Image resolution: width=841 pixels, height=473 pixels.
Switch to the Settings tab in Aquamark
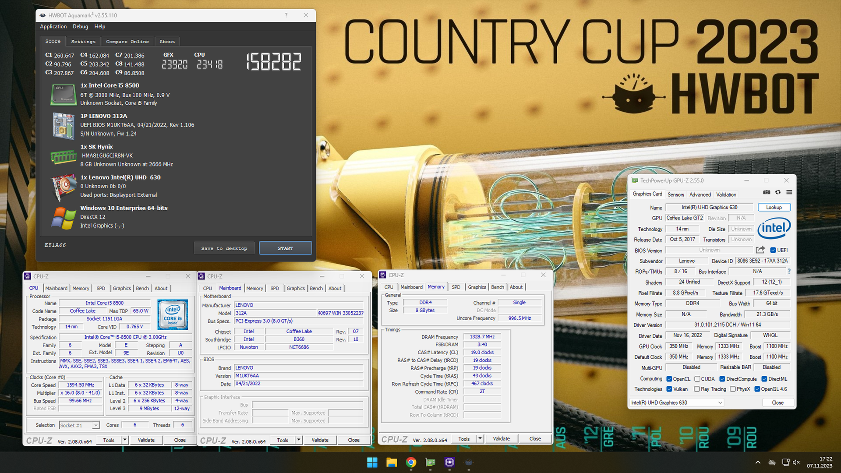click(x=83, y=42)
